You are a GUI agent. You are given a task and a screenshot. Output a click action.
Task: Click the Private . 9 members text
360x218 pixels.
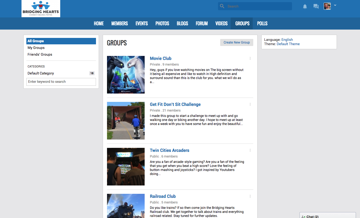pos(164,65)
